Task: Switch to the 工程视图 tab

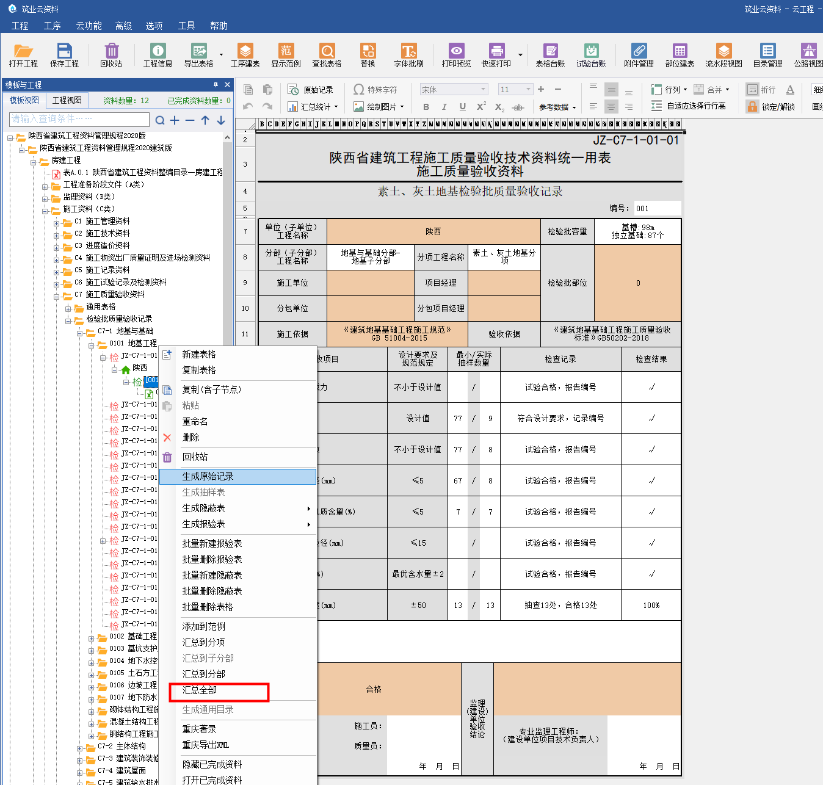Action: pos(67,100)
